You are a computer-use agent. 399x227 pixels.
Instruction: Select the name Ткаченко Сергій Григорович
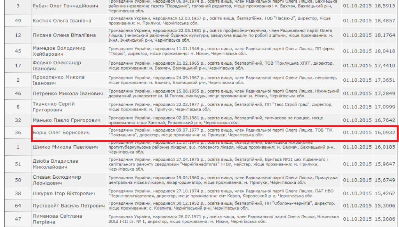tap(53, 107)
